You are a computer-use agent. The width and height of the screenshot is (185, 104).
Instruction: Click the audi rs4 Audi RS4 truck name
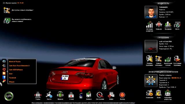tap(165, 42)
